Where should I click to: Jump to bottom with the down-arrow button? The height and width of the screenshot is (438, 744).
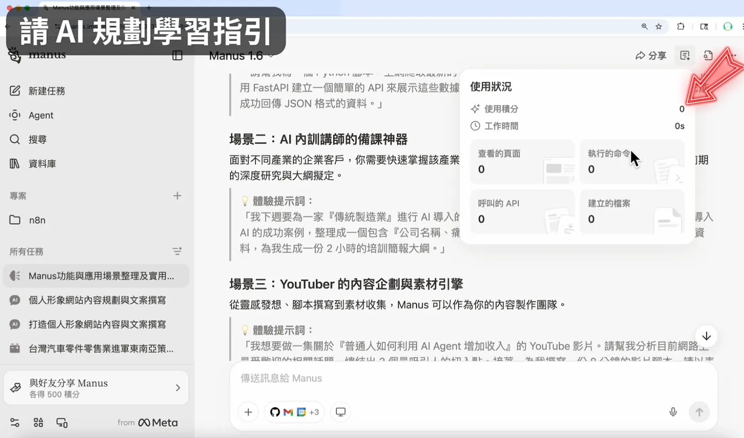(706, 336)
